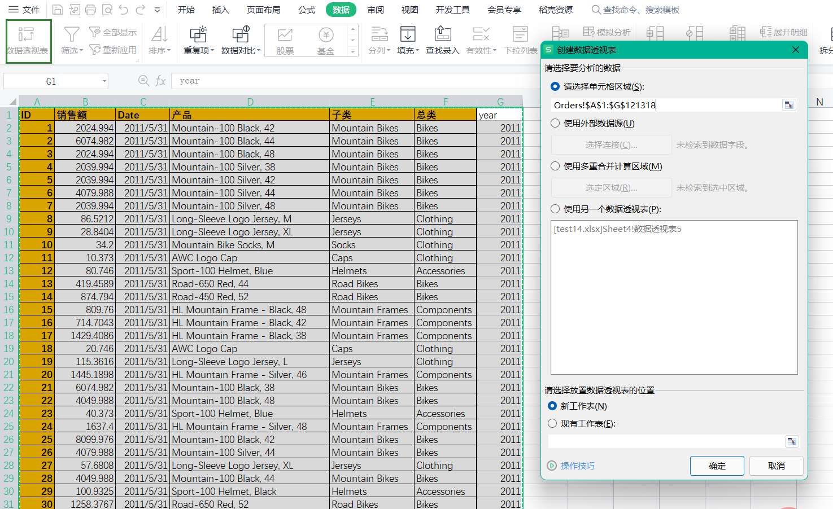This screenshot has width=833, height=509.
Task: Select Use another PivotTable radio (使用另一个数据透视表)
Action: click(555, 209)
